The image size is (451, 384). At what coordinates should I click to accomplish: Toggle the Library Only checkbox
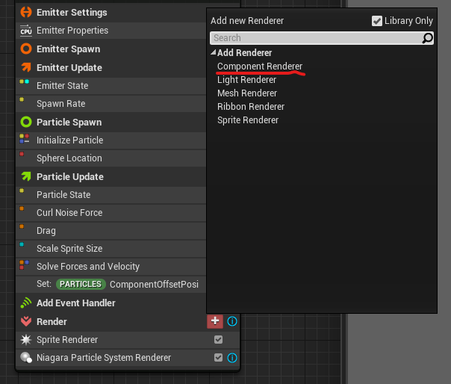click(377, 21)
